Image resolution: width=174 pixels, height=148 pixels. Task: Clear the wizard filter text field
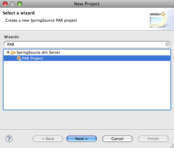coord(167,44)
